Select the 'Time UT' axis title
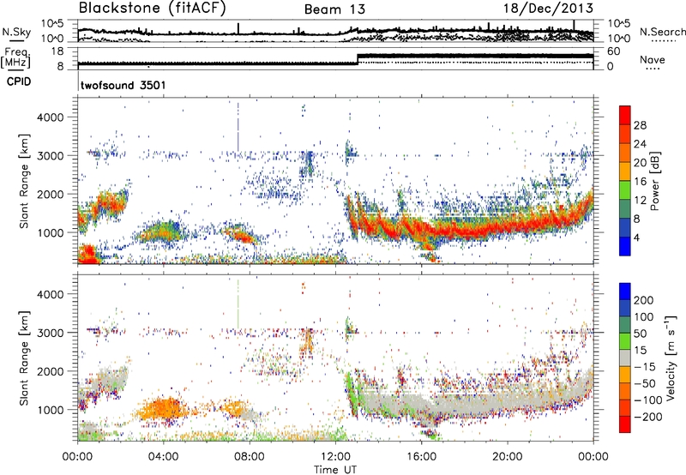The width and height of the screenshot is (686, 475). pyautogui.click(x=335, y=470)
